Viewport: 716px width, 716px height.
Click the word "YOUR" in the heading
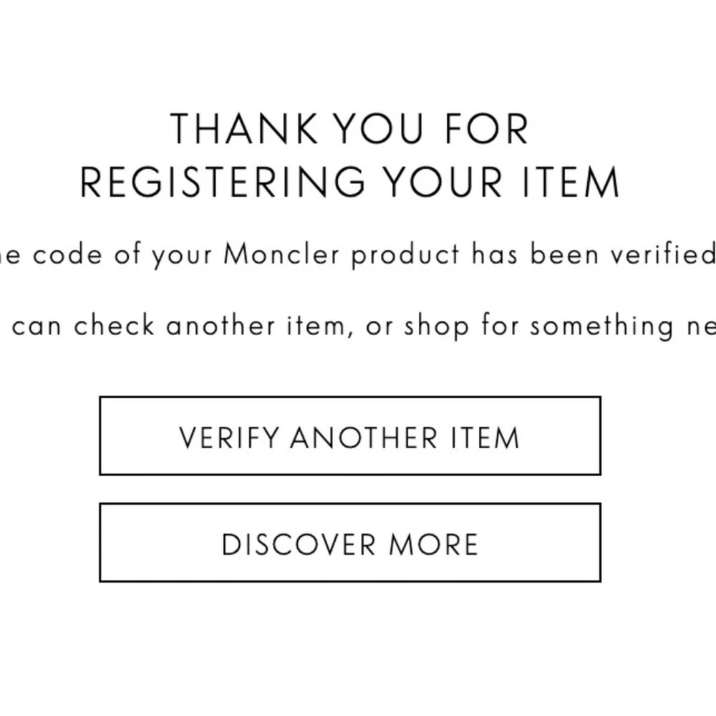(x=442, y=183)
